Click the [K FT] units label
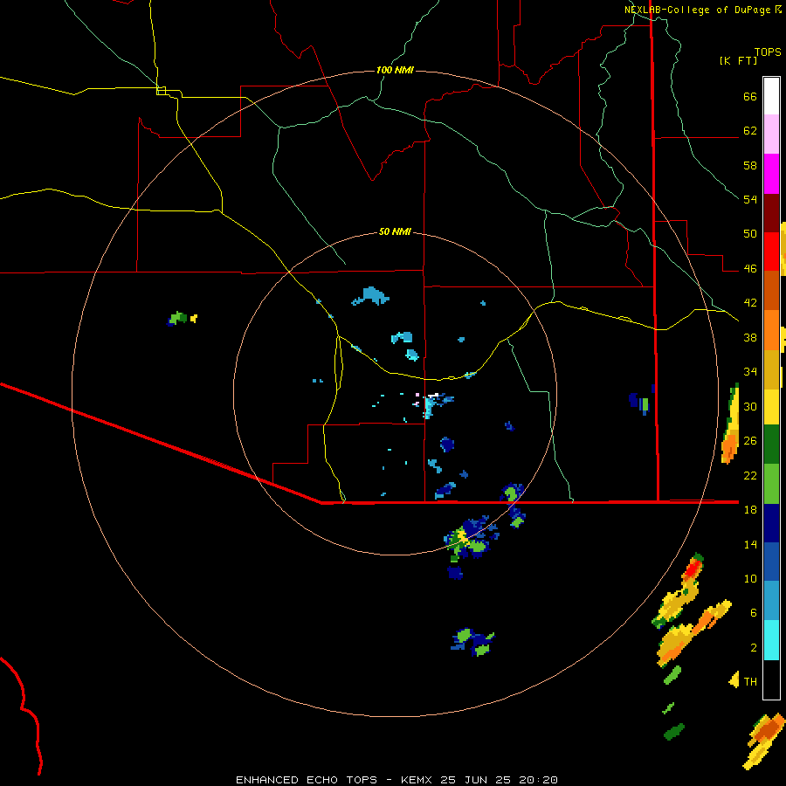This screenshot has height=786, width=786. tap(738, 60)
